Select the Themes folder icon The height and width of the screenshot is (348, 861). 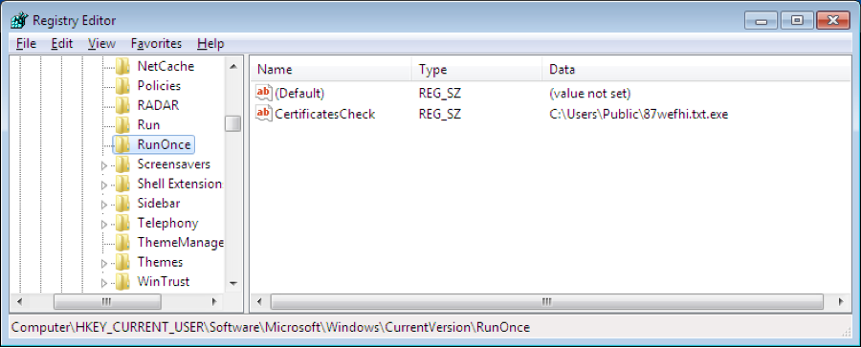[122, 262]
